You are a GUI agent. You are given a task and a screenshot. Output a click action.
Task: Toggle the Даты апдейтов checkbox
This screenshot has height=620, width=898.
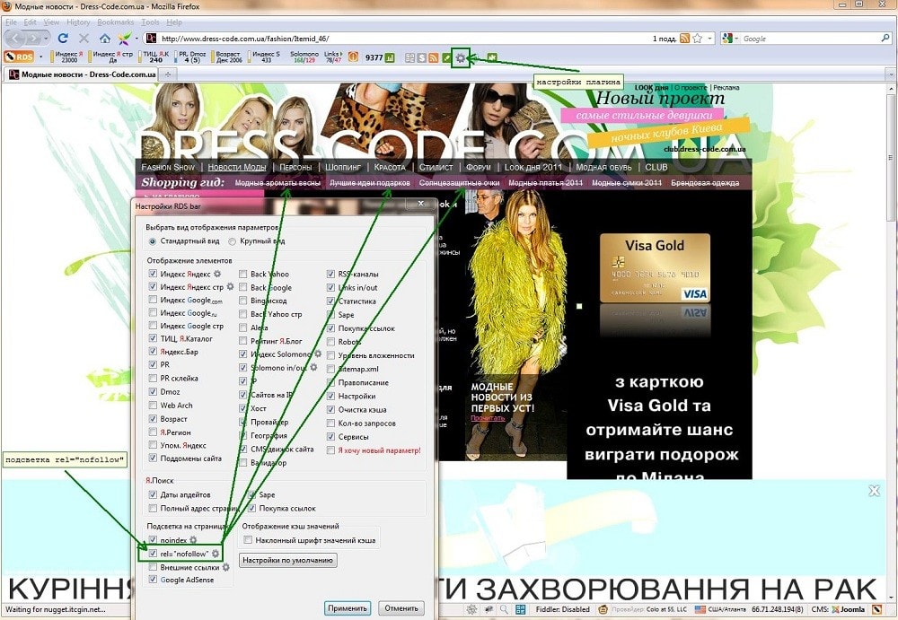[x=153, y=494]
